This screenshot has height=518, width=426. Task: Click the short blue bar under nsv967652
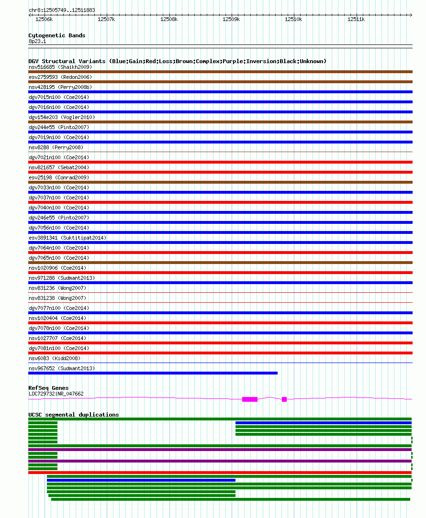tap(153, 373)
